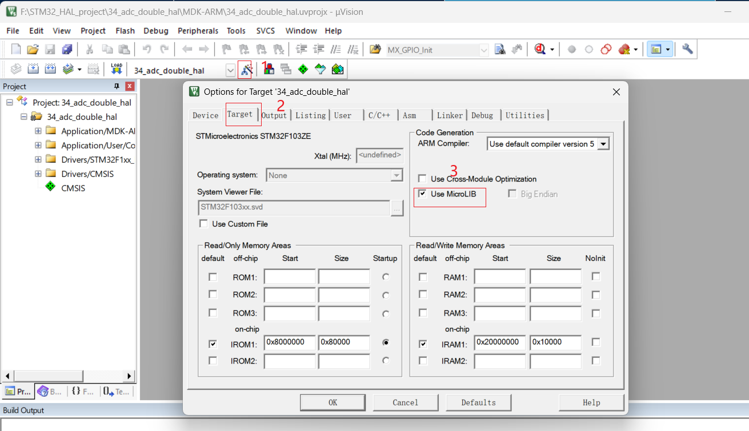Click the IROM1 Start field 0x8000000

(x=290, y=343)
